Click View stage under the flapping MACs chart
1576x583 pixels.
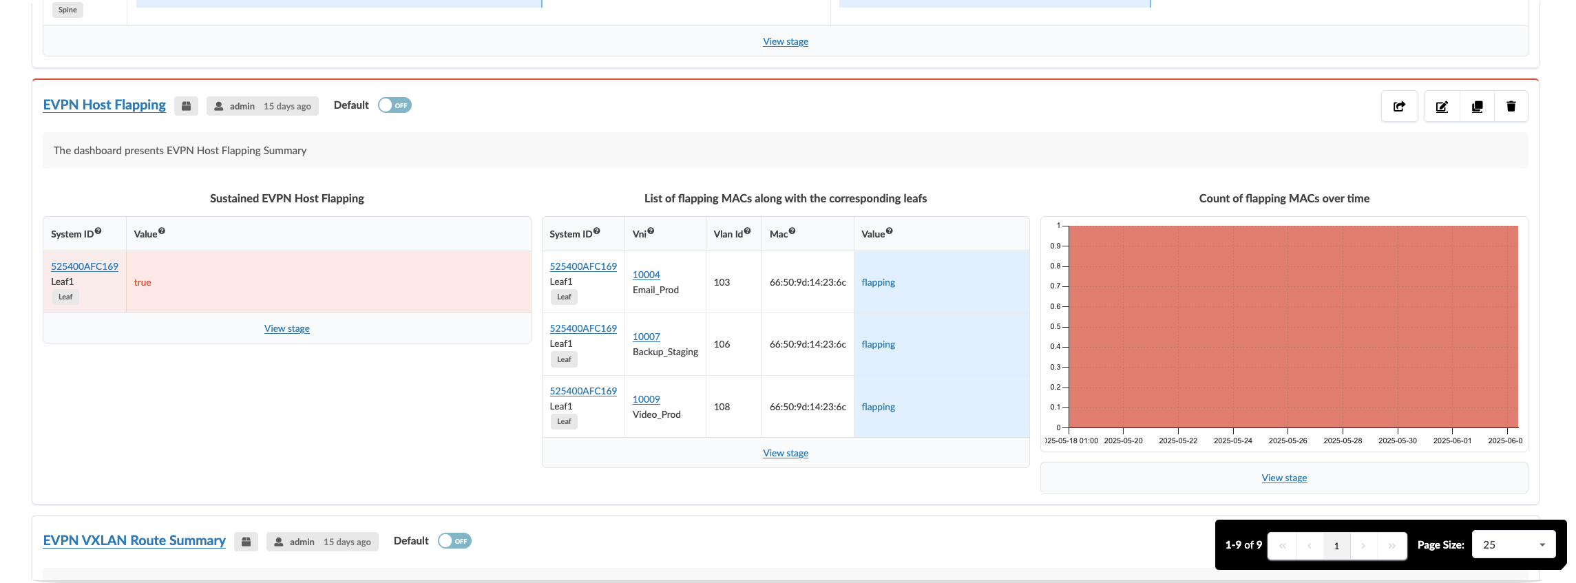(1283, 478)
